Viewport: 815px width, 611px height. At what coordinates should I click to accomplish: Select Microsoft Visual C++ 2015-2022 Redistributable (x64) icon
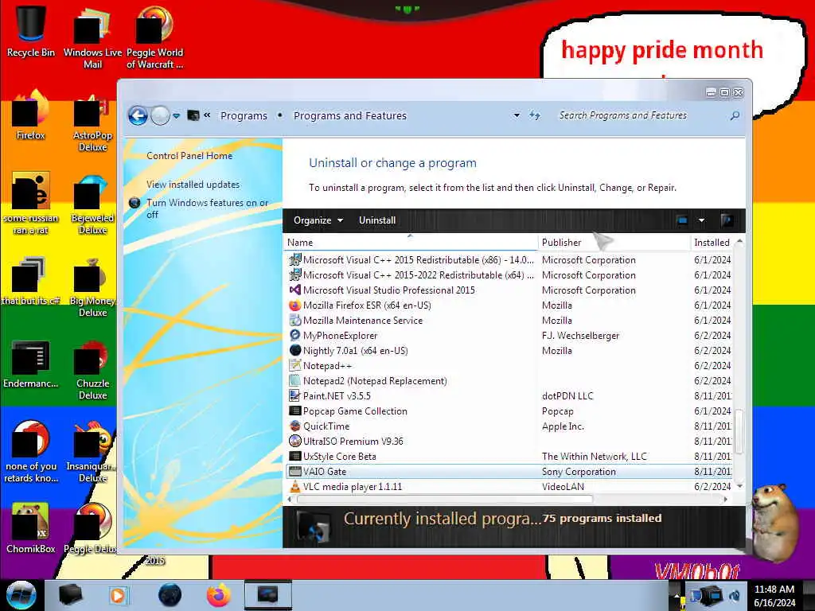click(x=294, y=274)
